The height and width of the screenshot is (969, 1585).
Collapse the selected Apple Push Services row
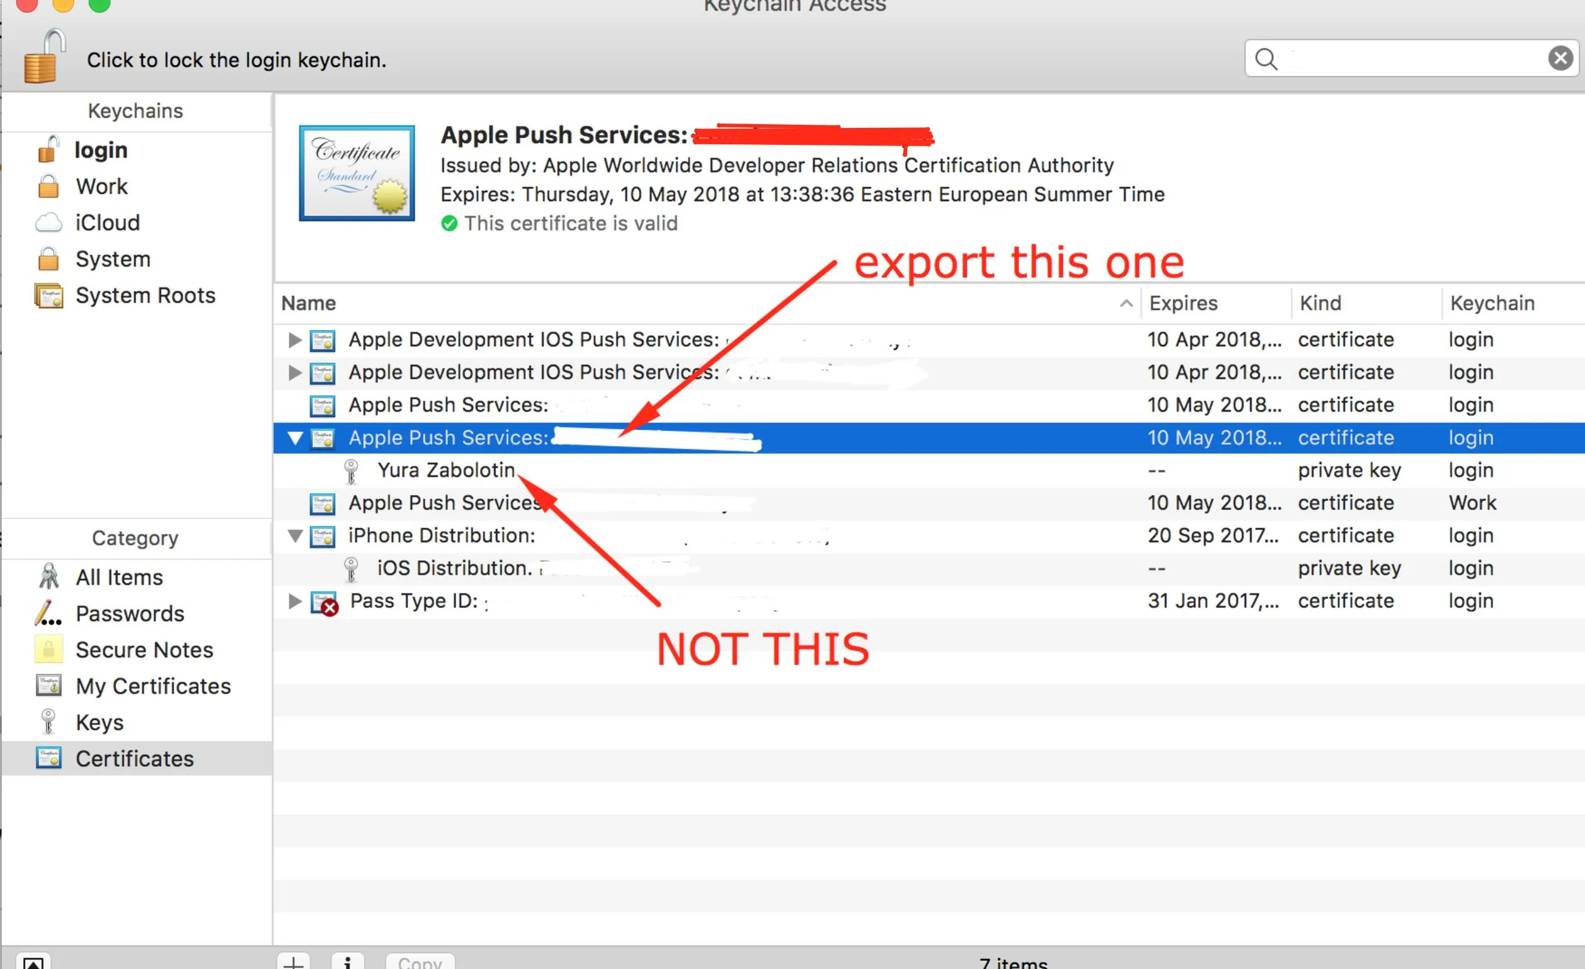[x=295, y=438]
